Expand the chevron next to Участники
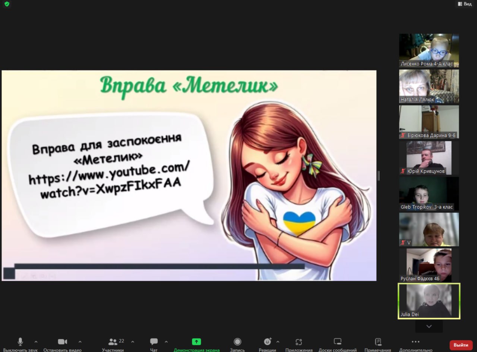 [x=133, y=342]
